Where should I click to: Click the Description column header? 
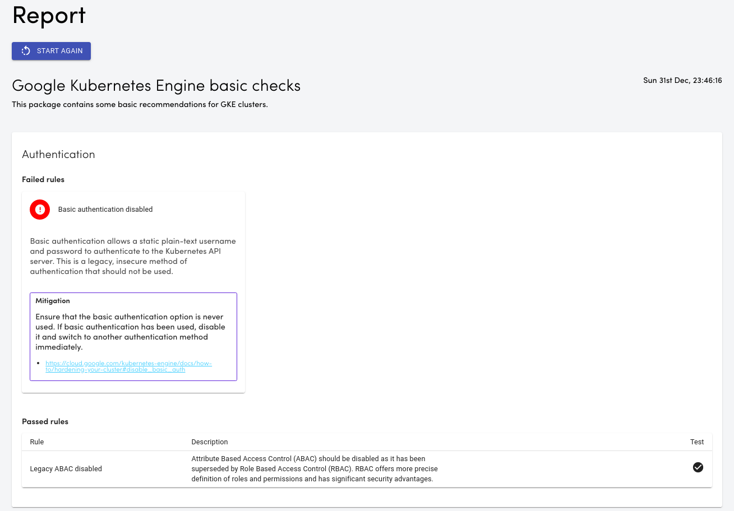[x=210, y=442]
